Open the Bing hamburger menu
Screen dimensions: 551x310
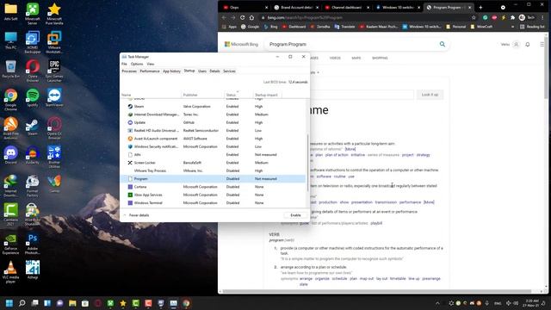tap(542, 44)
